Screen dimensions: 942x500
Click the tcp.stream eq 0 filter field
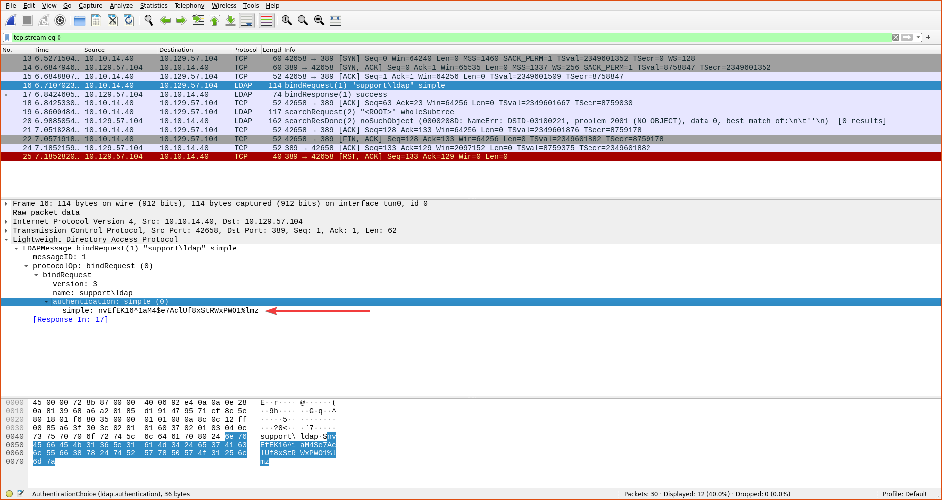pyautogui.click(x=446, y=37)
